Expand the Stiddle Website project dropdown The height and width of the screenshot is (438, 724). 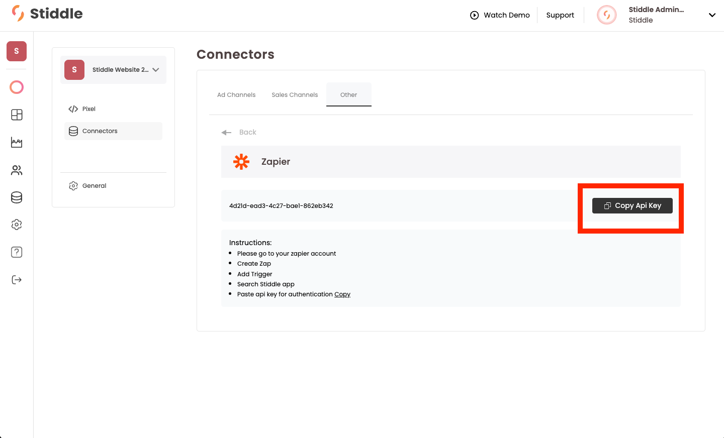pyautogui.click(x=155, y=70)
